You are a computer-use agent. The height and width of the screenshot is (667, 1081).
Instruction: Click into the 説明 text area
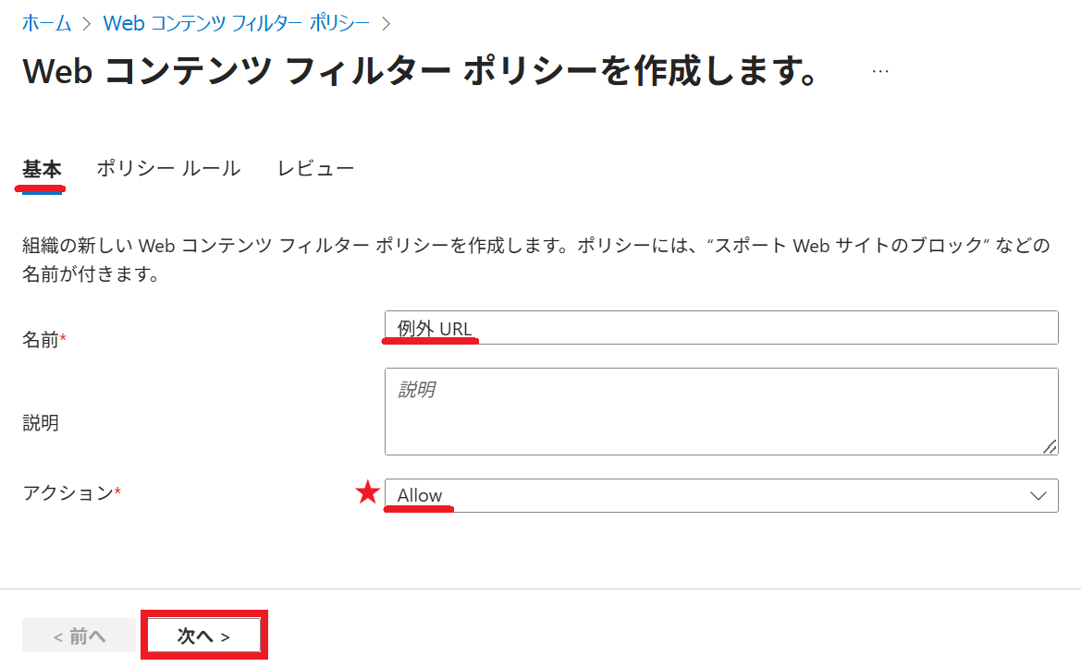click(721, 411)
